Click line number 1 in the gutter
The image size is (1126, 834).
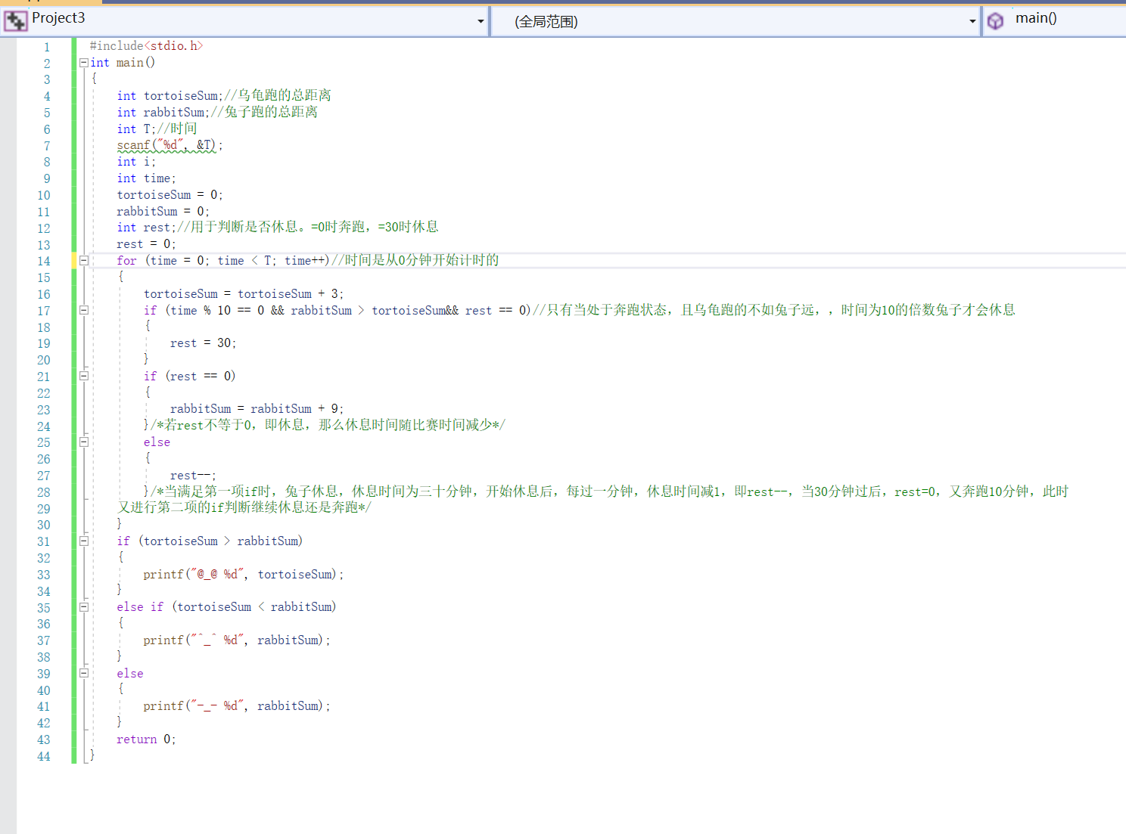pyautogui.click(x=47, y=47)
